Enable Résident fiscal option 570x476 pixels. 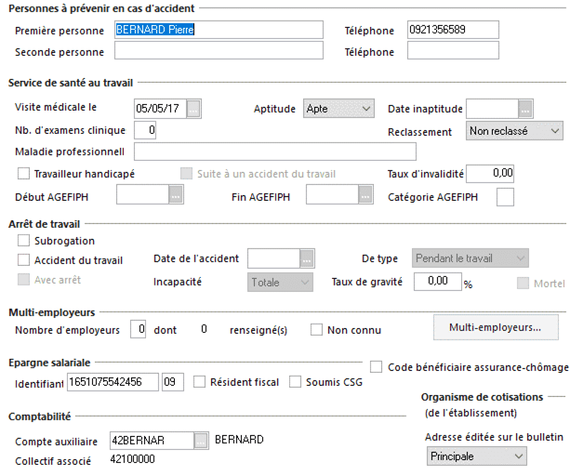point(199,382)
